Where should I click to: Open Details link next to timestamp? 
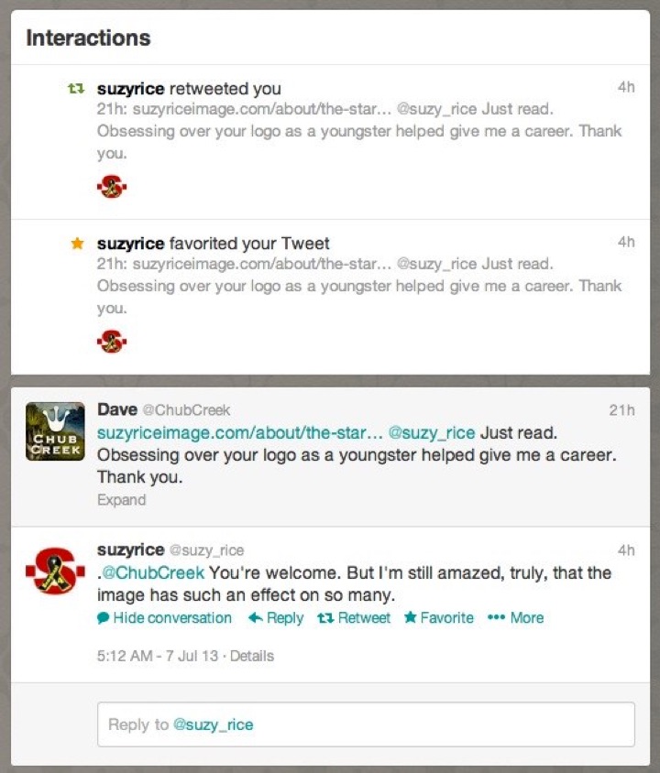[251, 656]
